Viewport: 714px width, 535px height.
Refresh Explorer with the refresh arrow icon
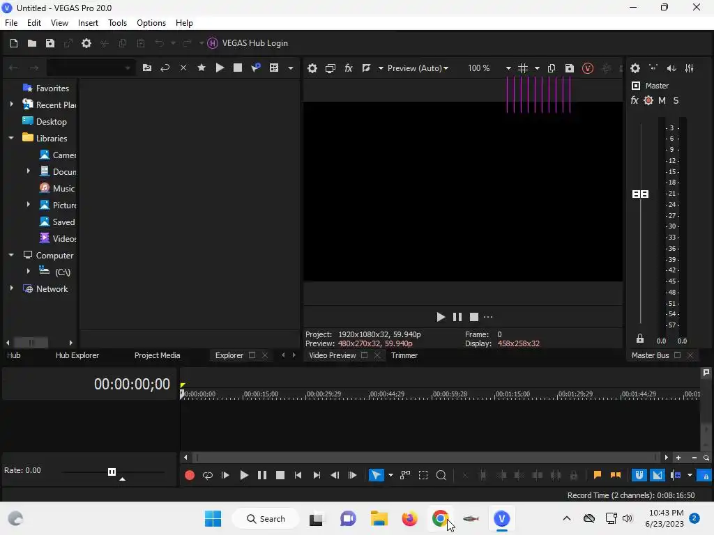[x=165, y=68]
